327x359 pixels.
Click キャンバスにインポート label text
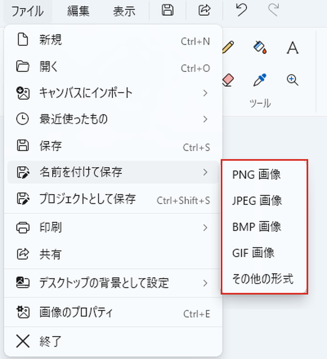pos(86,93)
